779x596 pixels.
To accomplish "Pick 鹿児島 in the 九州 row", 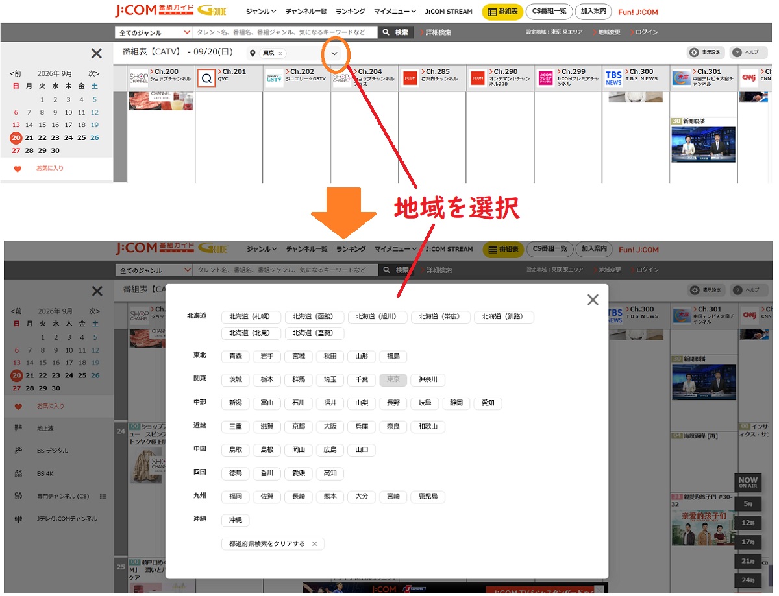I will pyautogui.click(x=428, y=497).
